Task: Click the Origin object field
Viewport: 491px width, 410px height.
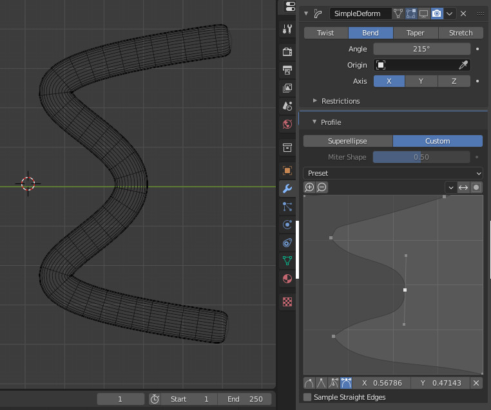Action: coord(422,65)
